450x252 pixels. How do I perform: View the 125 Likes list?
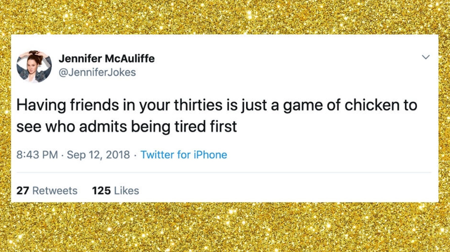point(115,191)
